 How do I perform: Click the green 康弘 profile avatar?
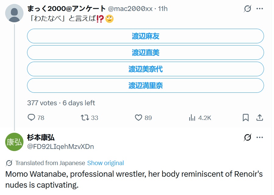pos(14,142)
